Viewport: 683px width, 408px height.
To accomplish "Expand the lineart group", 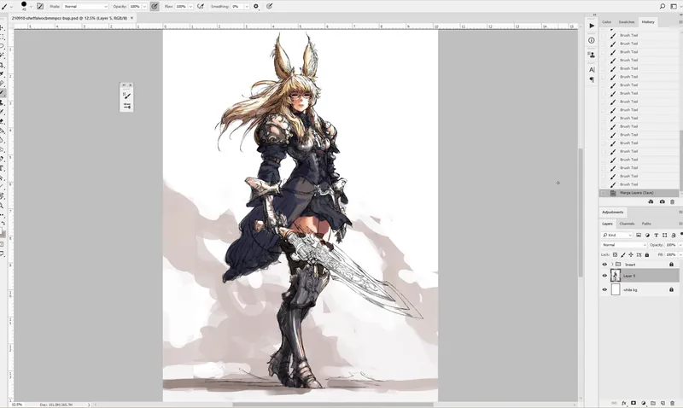I will click(x=612, y=265).
